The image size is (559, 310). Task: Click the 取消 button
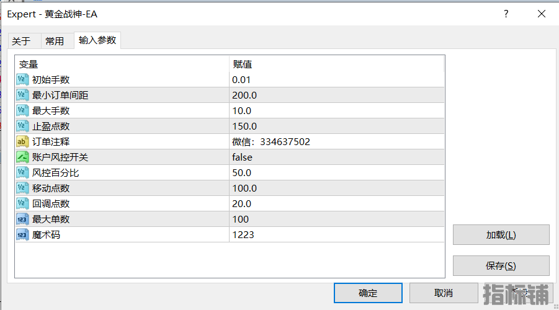pyautogui.click(x=444, y=293)
